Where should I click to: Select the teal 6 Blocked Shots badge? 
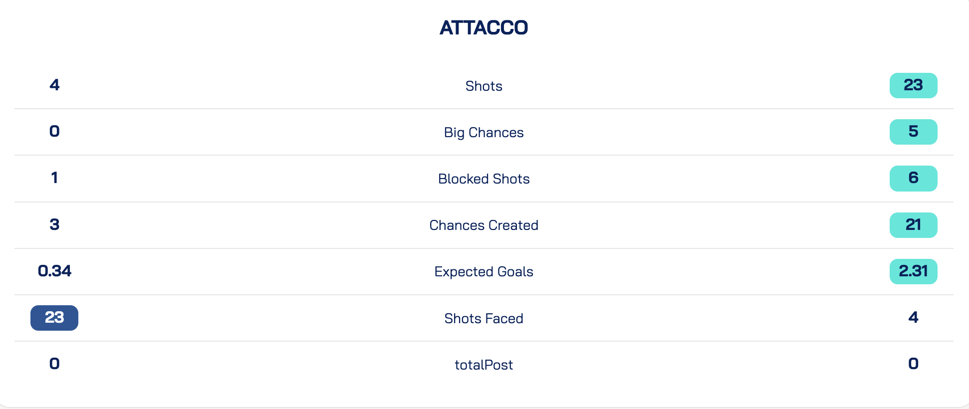[x=913, y=178]
